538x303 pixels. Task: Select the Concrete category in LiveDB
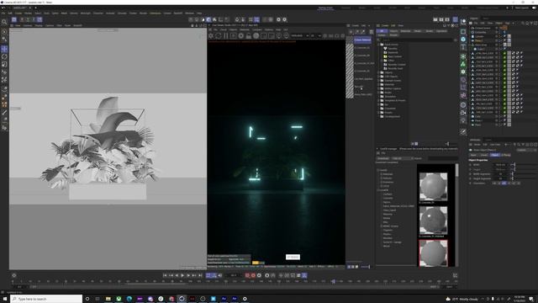point(388,198)
